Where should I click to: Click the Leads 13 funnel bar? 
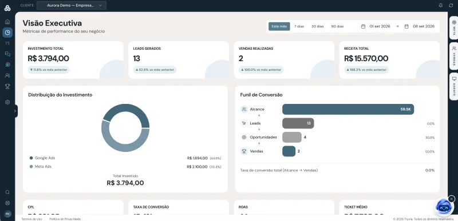tap(298, 123)
